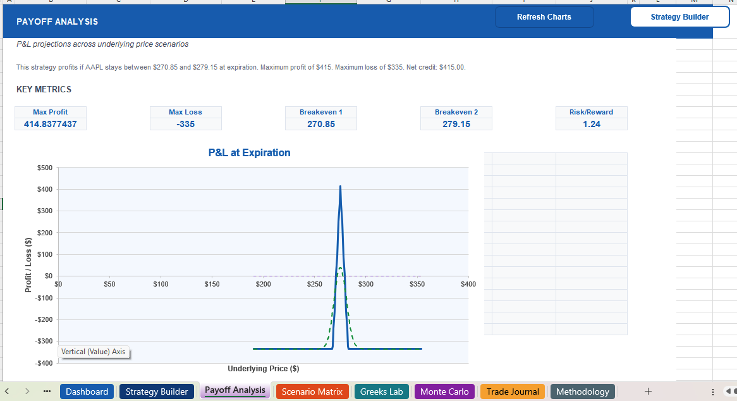Switch to the Dashboard sheet tab
The width and height of the screenshot is (737, 401).
click(87, 392)
